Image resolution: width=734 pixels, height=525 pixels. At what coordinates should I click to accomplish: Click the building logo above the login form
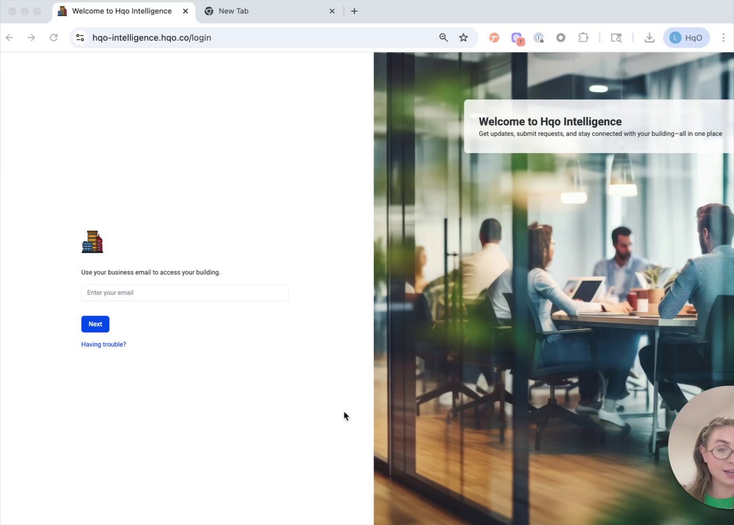click(x=92, y=242)
